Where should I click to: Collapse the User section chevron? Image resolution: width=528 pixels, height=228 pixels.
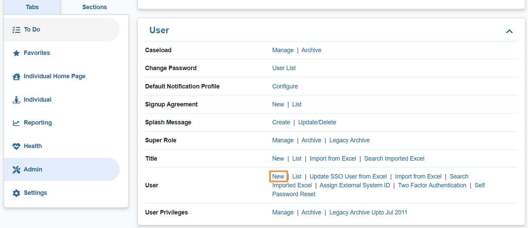[509, 31]
